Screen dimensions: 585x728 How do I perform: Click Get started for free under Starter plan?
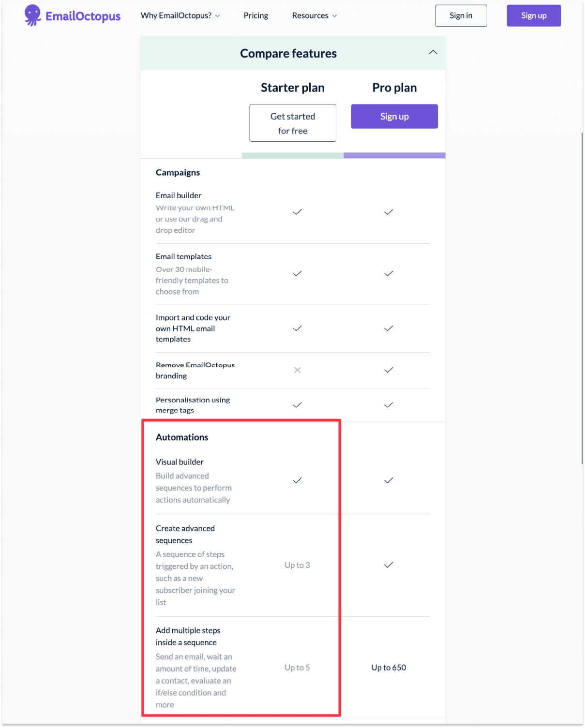point(292,123)
